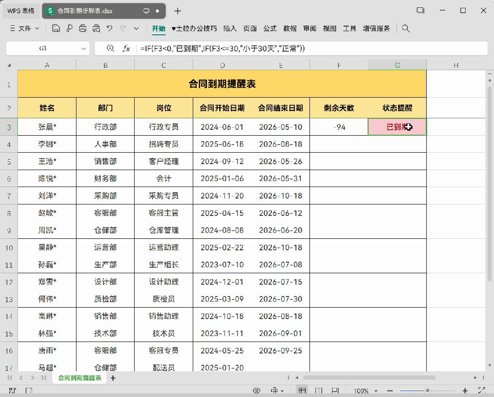The image size is (494, 397).
Task: Open print preview icon
Action: pyautogui.click(x=96, y=28)
